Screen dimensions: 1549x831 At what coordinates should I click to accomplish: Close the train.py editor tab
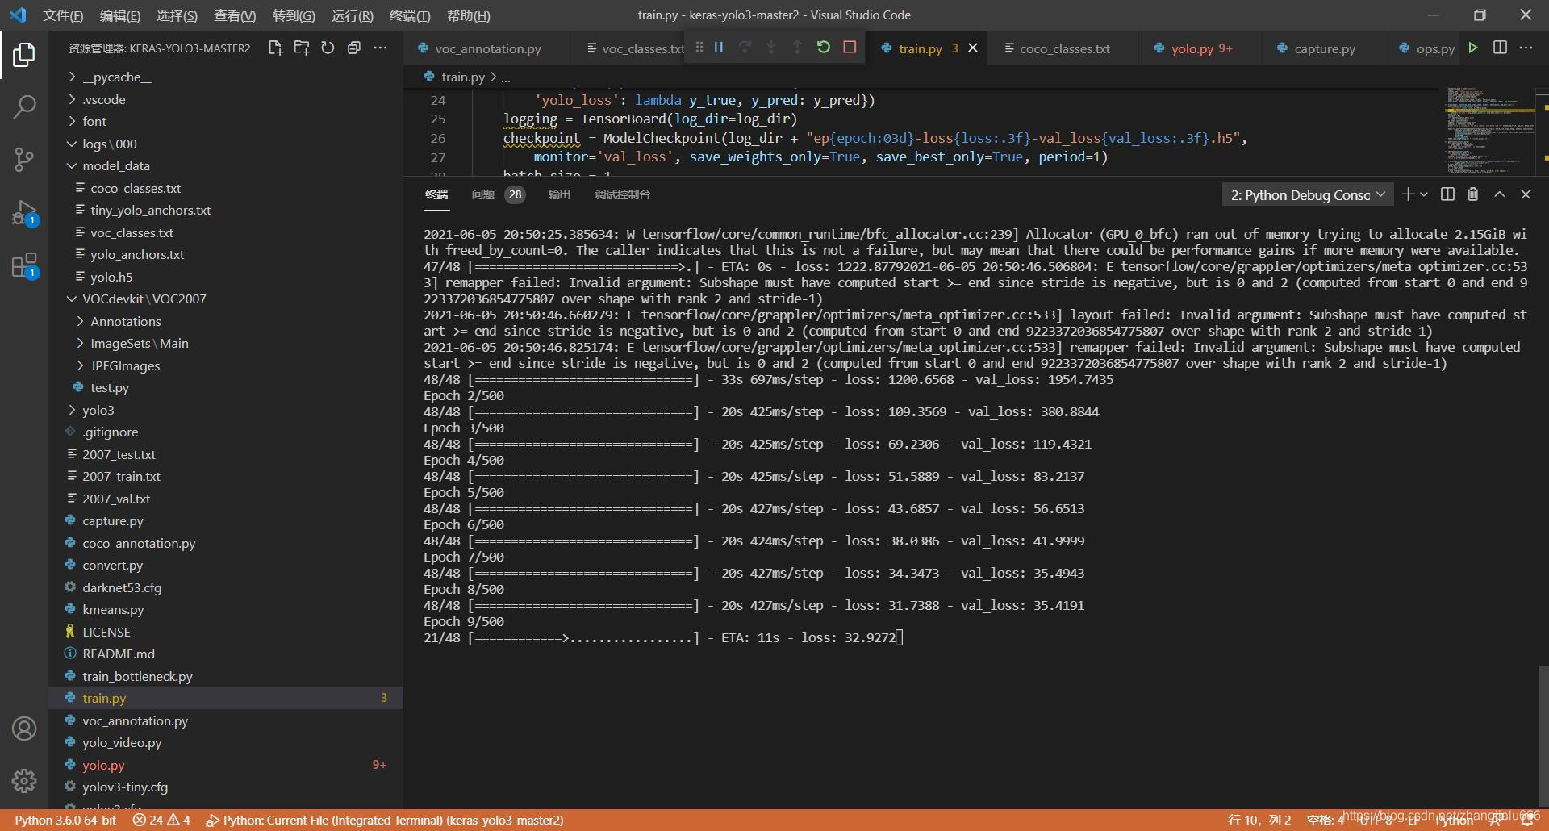pyautogui.click(x=973, y=48)
